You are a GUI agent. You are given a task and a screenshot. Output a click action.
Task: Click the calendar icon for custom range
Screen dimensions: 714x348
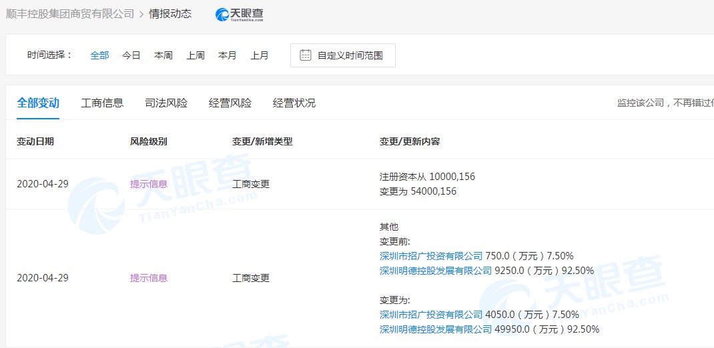tap(305, 55)
